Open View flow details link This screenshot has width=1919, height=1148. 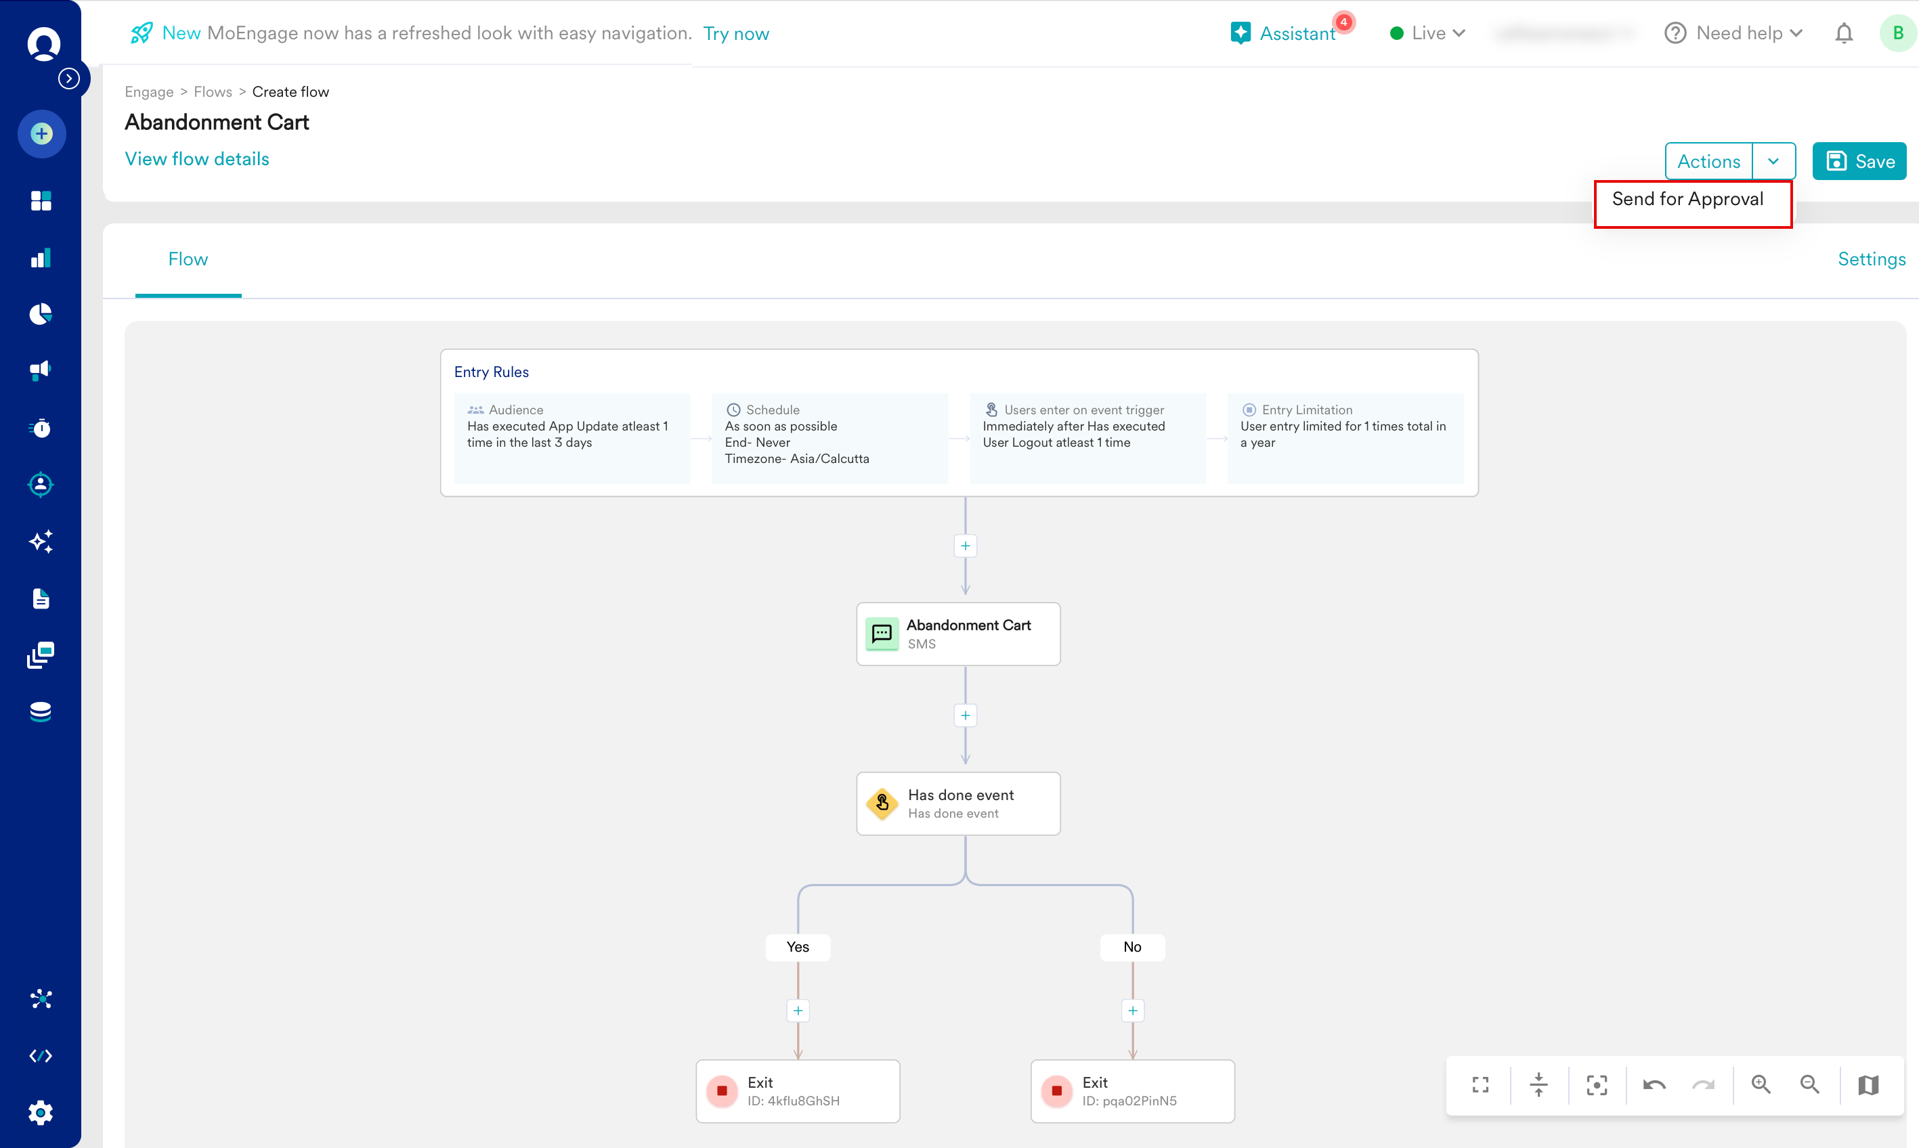point(196,158)
